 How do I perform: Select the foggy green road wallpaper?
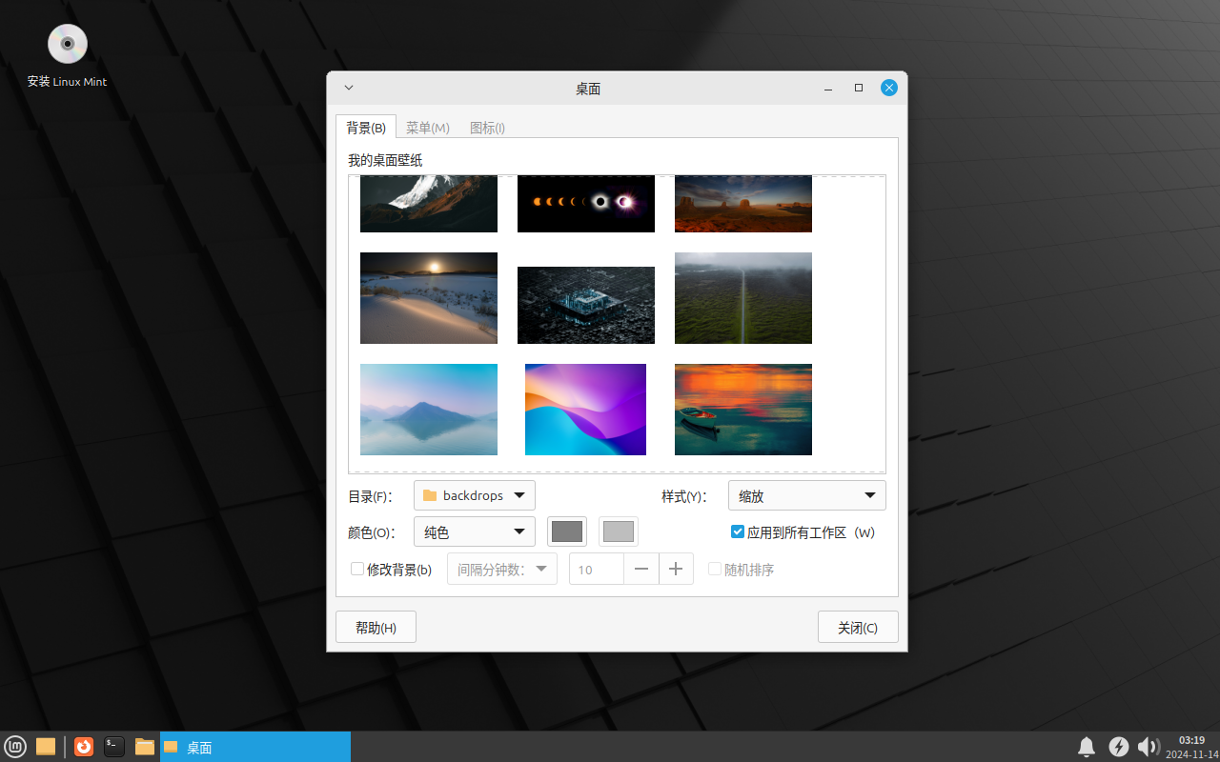point(743,298)
